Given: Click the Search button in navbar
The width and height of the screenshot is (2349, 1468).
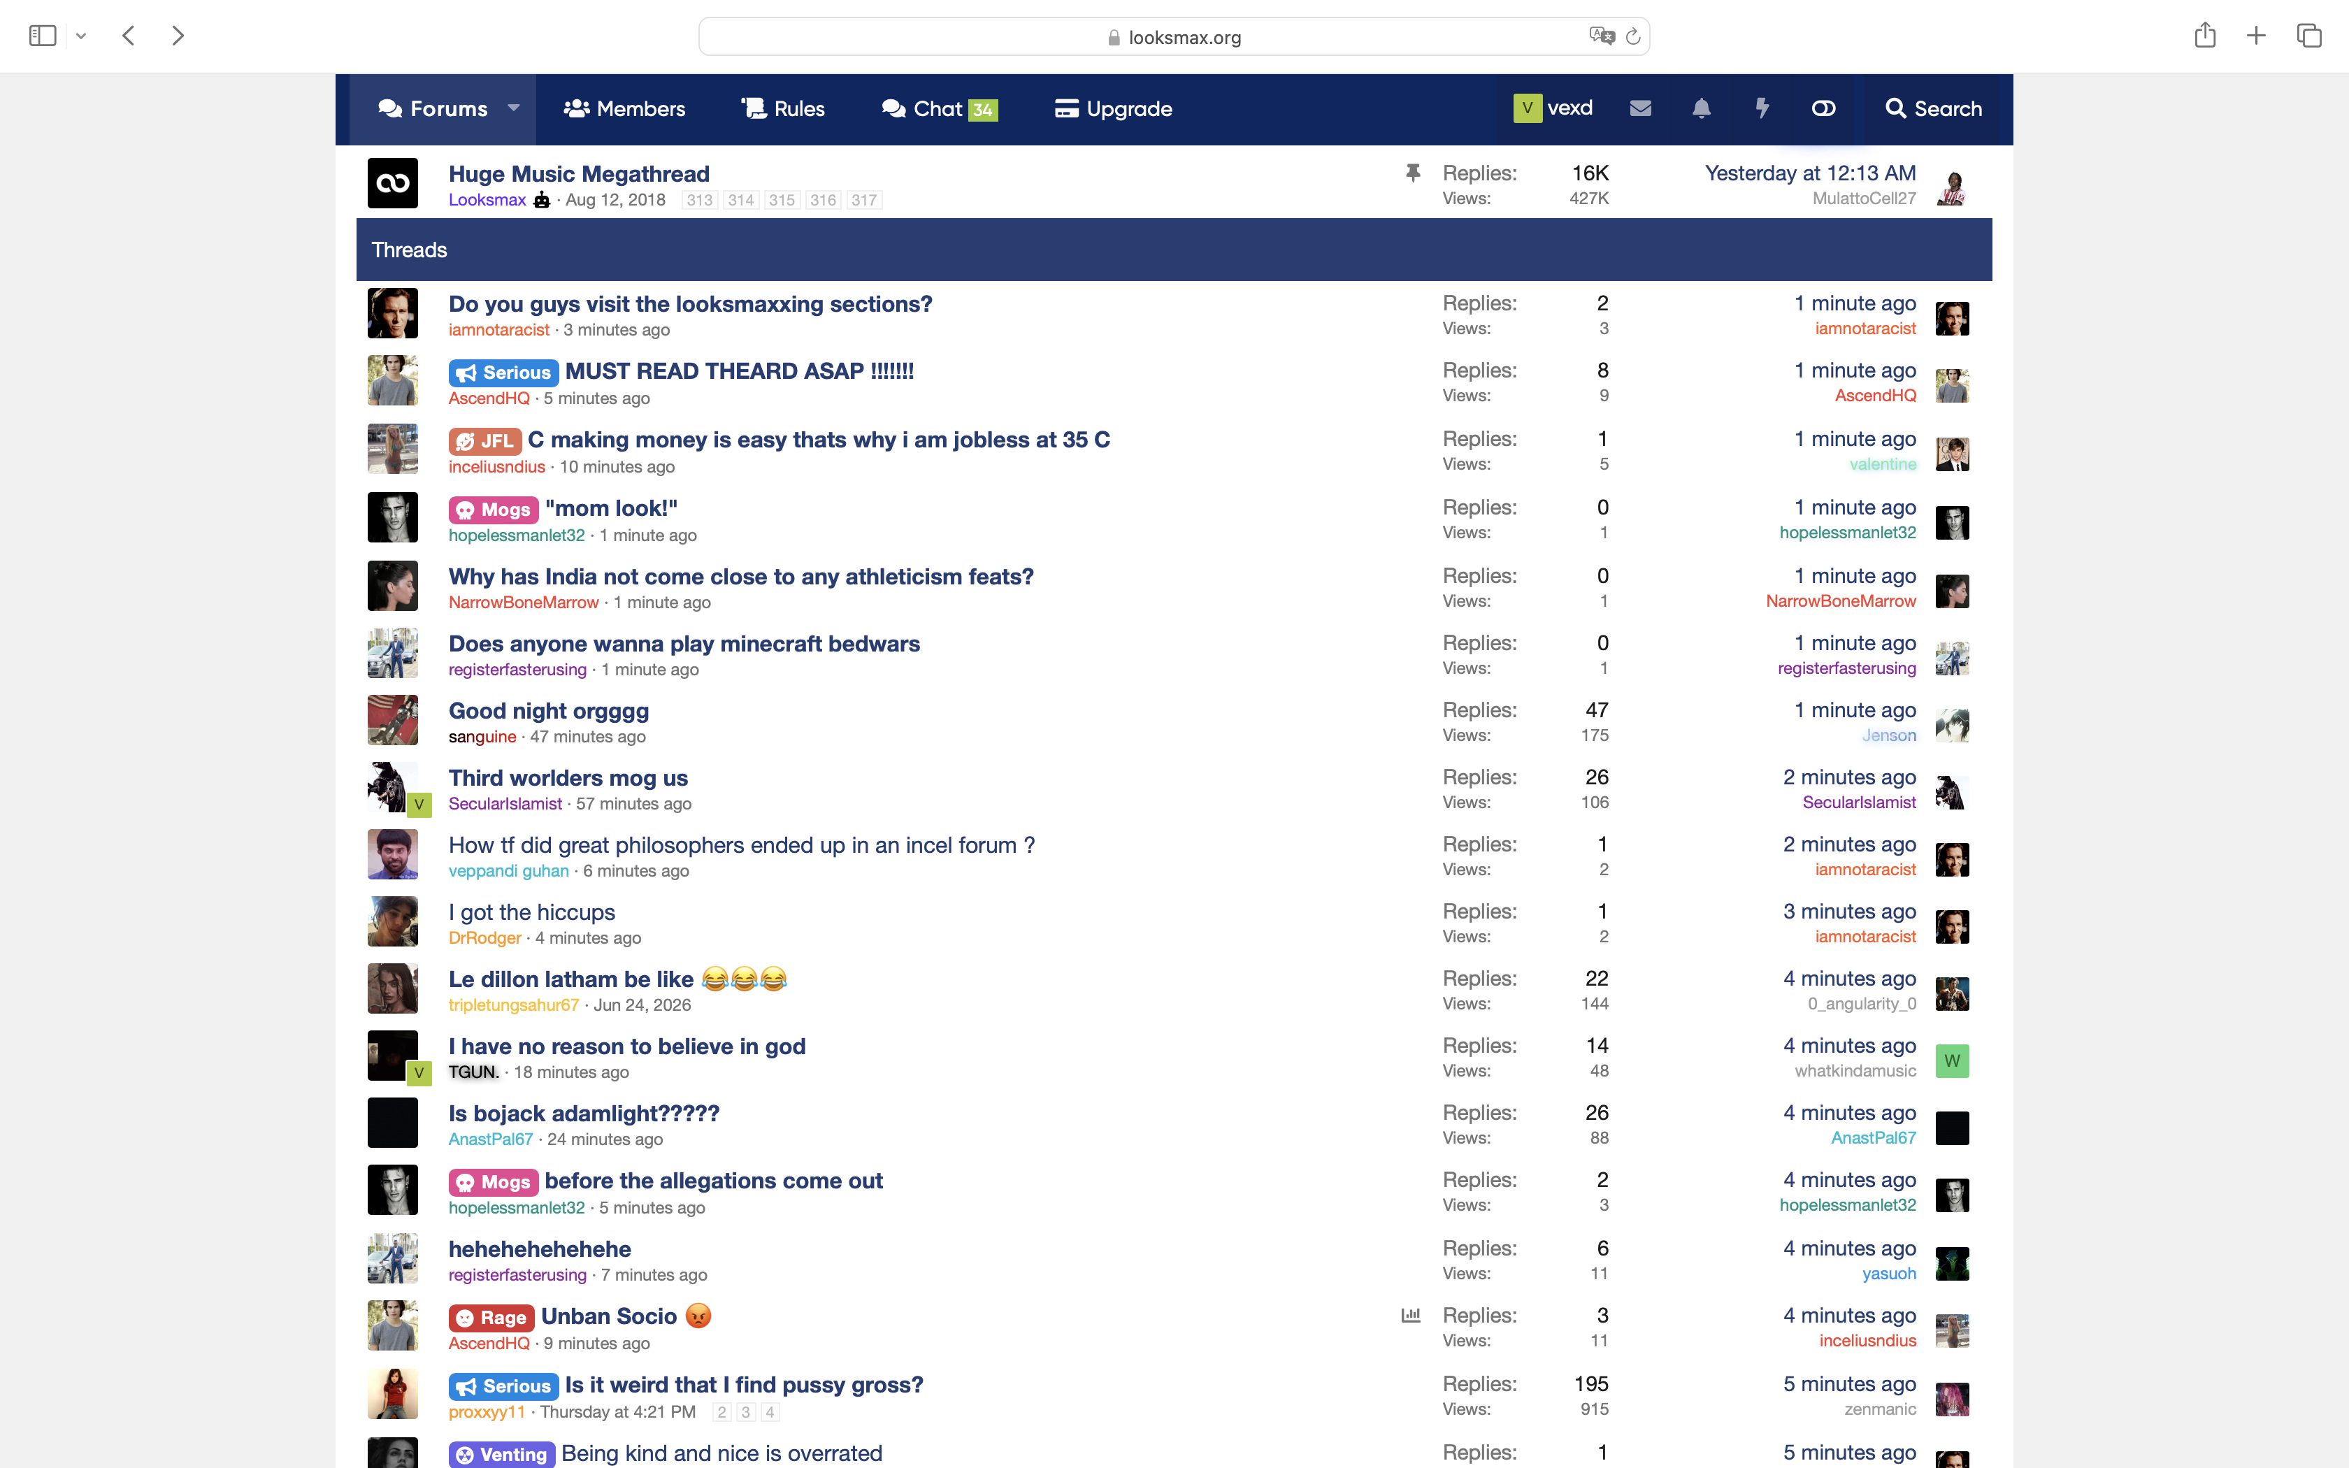Looking at the screenshot, I should point(1934,109).
